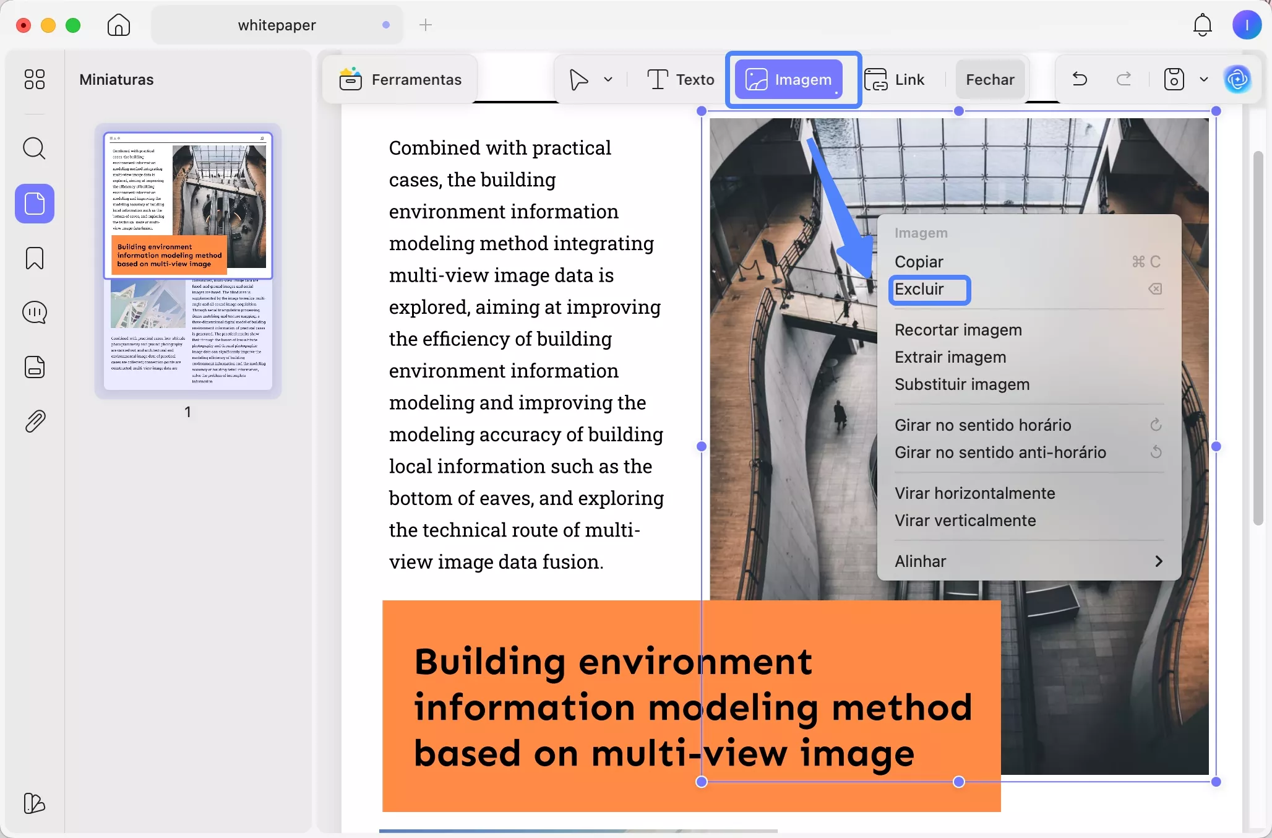Open the Ferramentas button
Image resolution: width=1272 pixels, height=838 pixels.
pyautogui.click(x=400, y=79)
